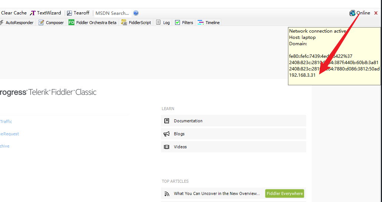
Task: Click the Filters checkmark icon
Action: click(x=177, y=23)
